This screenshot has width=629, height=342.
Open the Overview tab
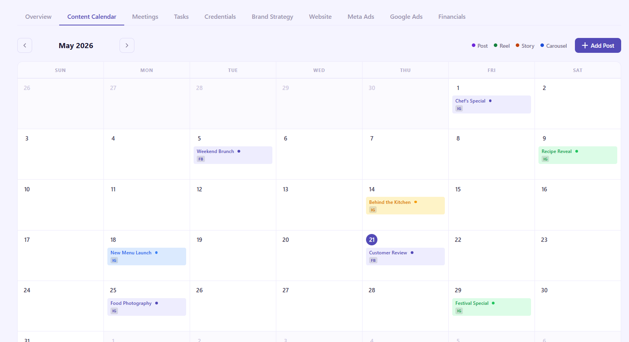38,16
